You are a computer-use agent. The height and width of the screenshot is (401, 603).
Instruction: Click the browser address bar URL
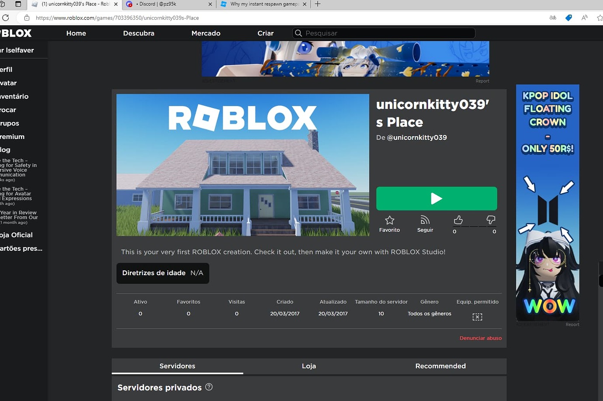tap(117, 18)
